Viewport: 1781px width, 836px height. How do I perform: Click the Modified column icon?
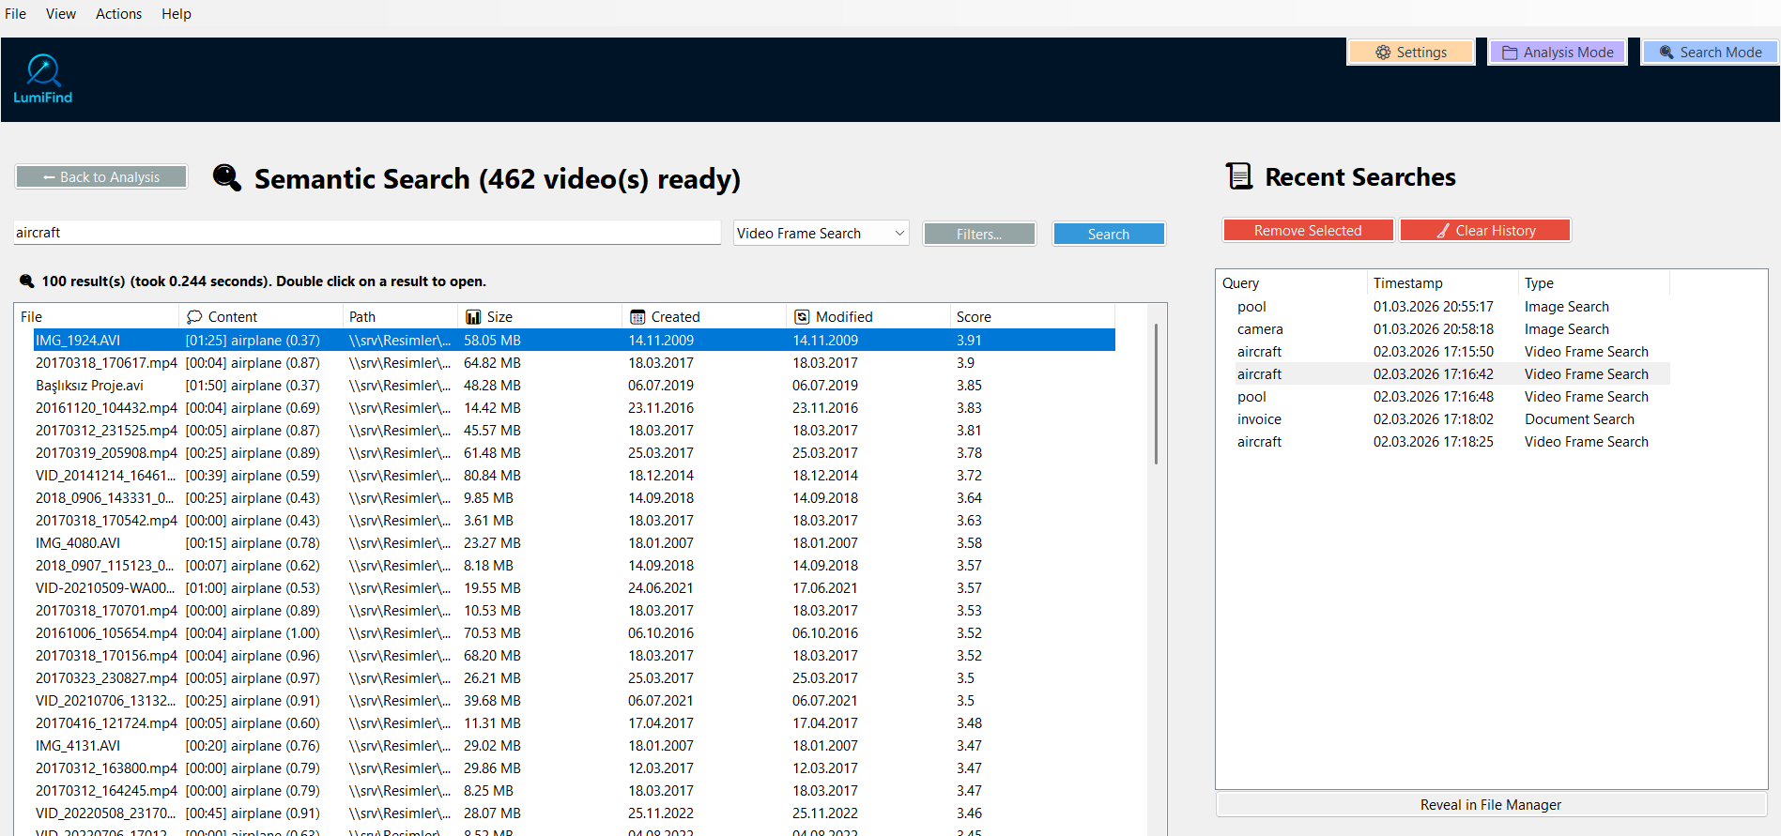coord(802,317)
